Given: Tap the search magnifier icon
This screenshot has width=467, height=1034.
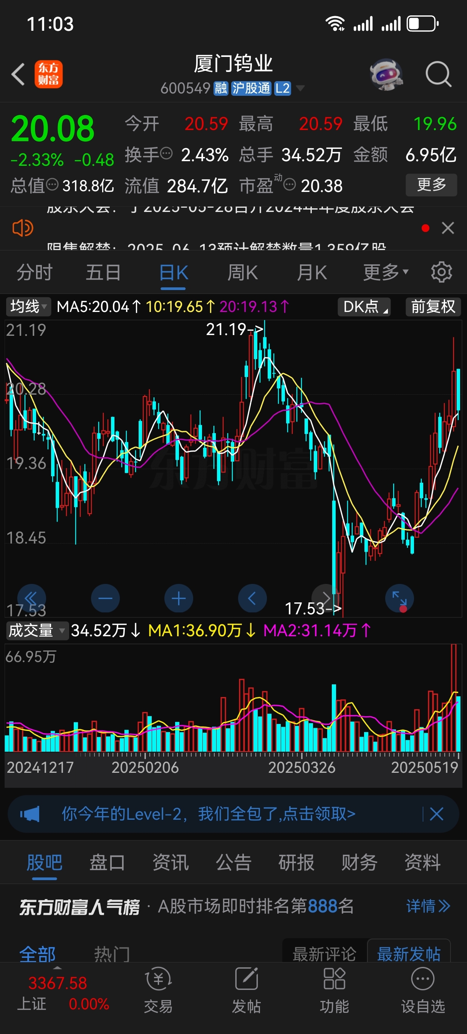Looking at the screenshot, I should (439, 74).
